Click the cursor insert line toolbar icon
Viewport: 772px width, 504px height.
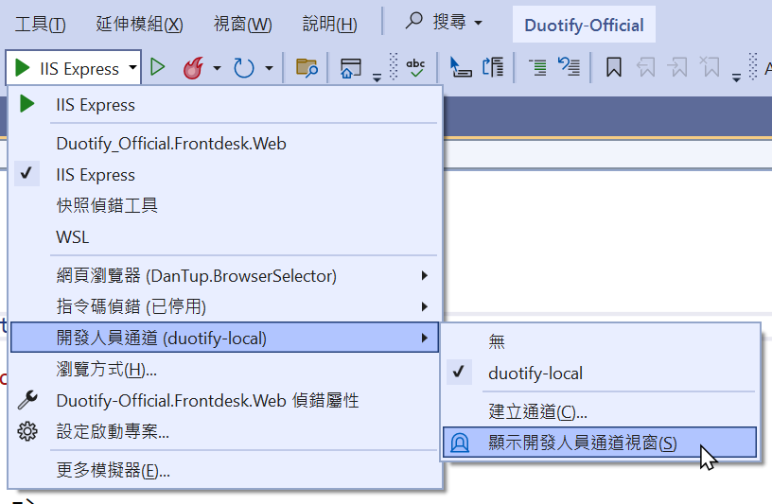click(461, 67)
